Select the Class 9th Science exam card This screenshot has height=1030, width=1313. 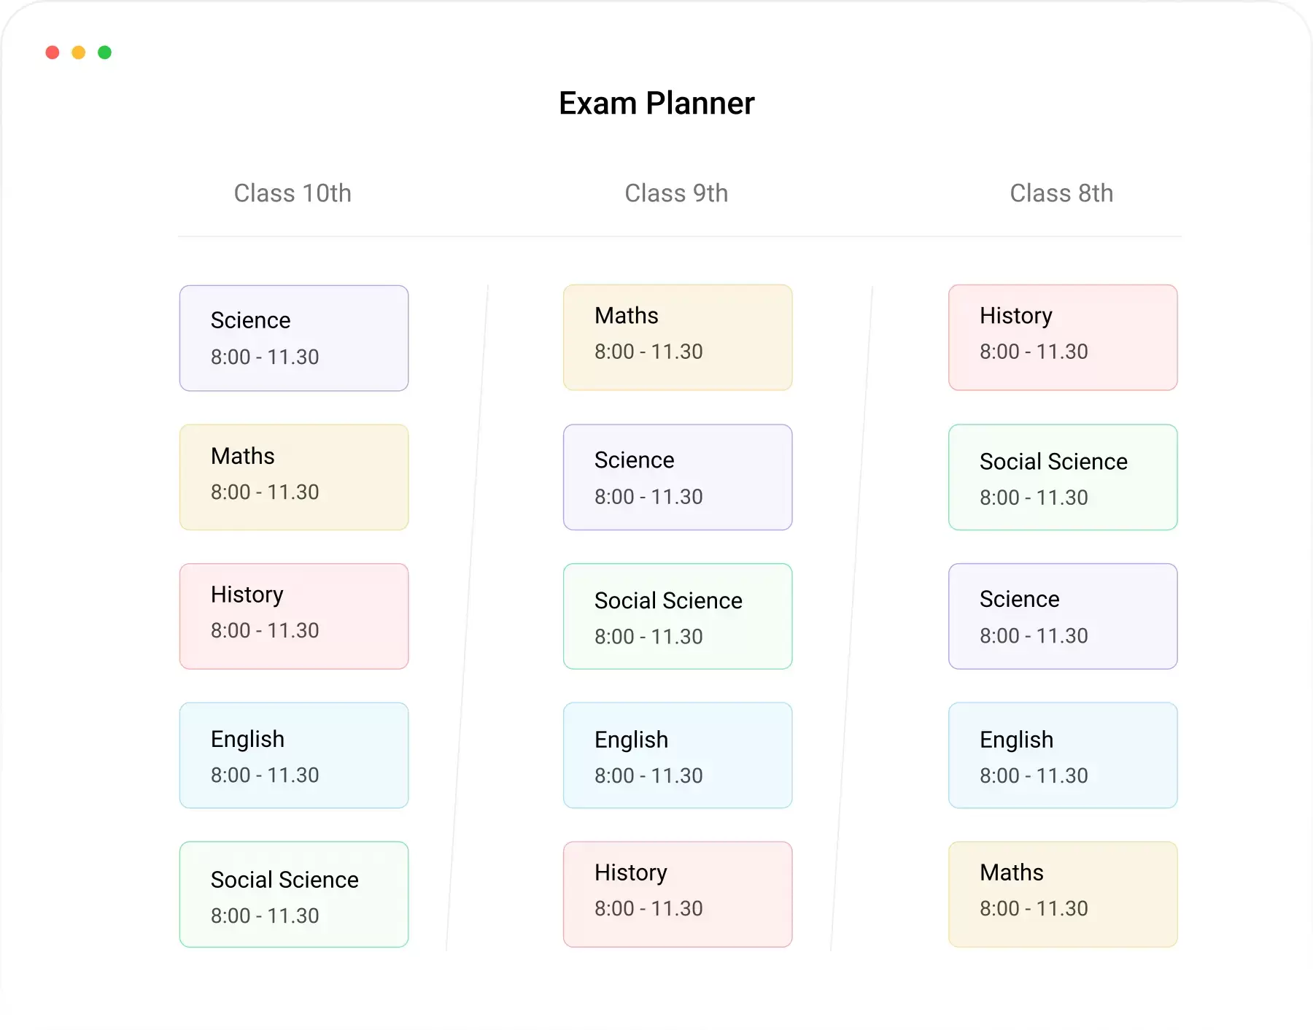coord(678,477)
